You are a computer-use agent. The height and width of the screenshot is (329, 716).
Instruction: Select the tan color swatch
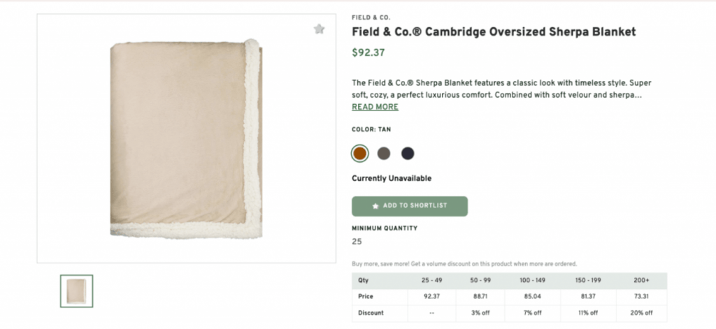coord(360,153)
